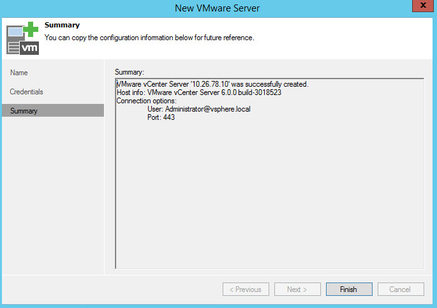Click the VMware server wizard icon
Screen dimensions: 437x308
click(22, 38)
